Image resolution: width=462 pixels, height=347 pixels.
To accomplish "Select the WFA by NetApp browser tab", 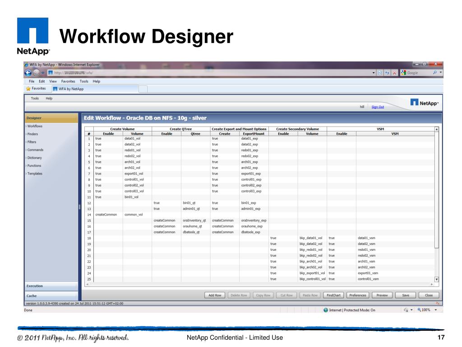I will click(x=95, y=89).
